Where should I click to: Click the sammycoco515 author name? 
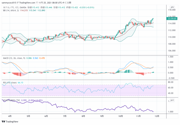(8, 2)
